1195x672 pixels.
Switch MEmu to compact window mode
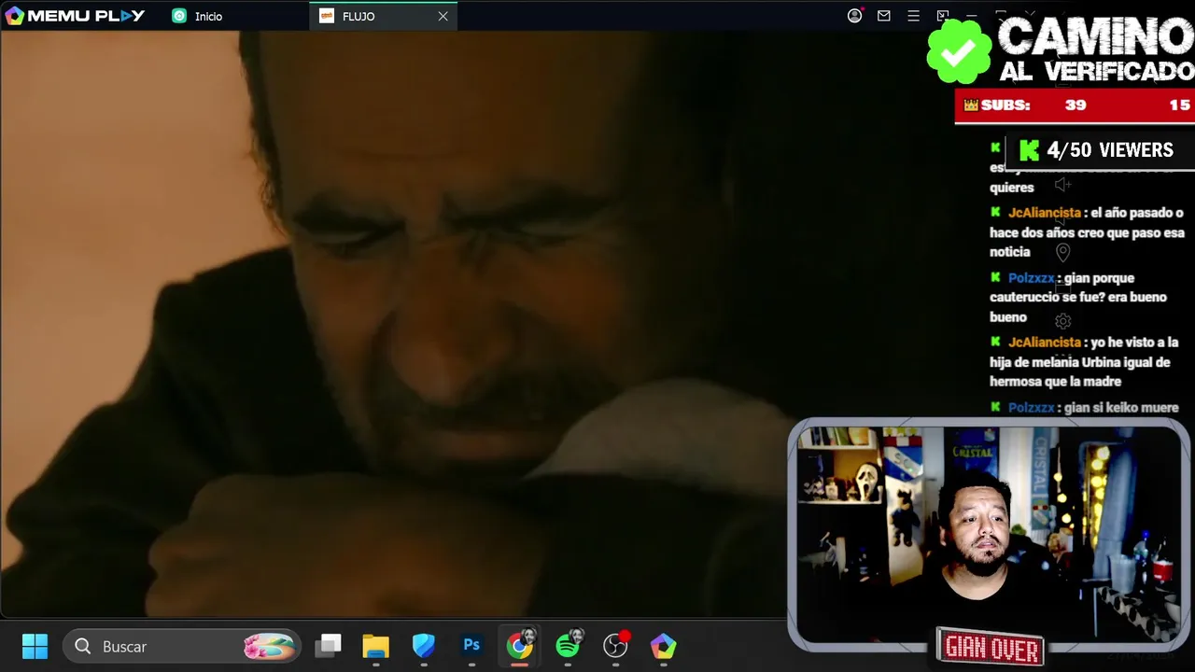943,16
